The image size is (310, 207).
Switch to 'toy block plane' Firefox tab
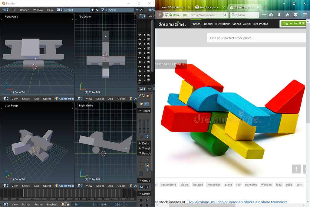(x=210, y=7)
